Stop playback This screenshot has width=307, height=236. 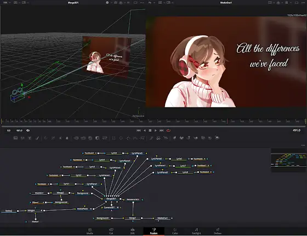[150, 131]
